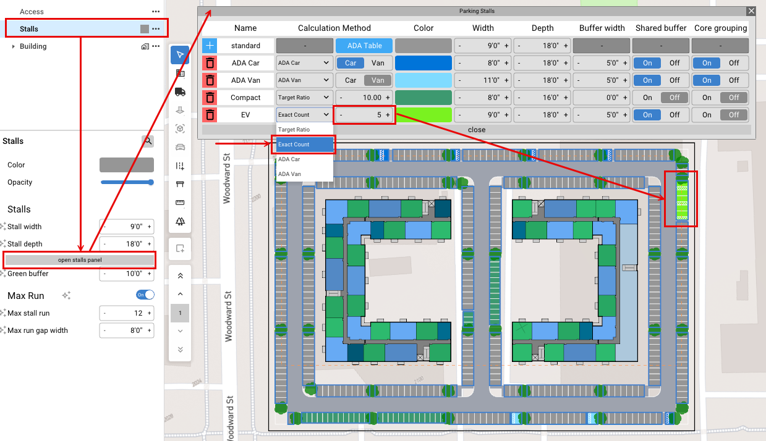Click the search icon in Stalls panel
This screenshot has height=441, width=766.
click(x=148, y=141)
